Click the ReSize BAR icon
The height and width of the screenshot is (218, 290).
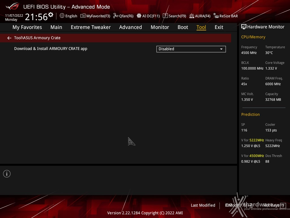(216, 16)
